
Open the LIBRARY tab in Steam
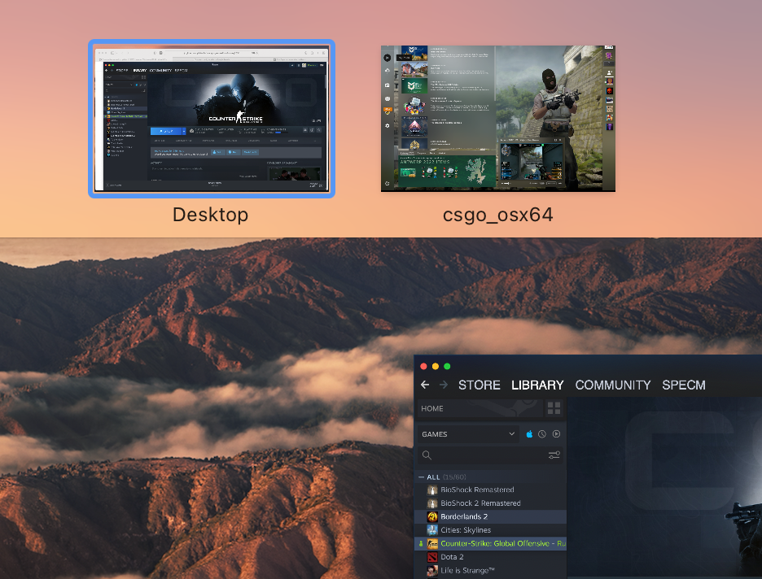click(537, 385)
